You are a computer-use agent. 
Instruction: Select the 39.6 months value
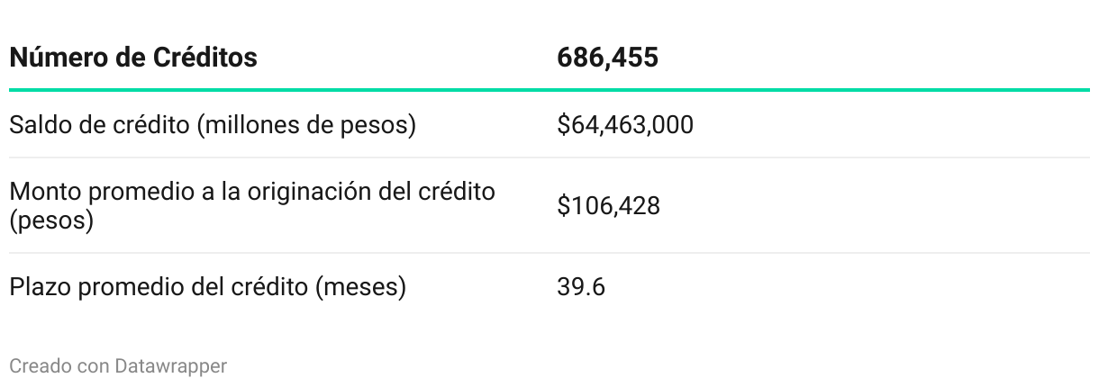(x=580, y=288)
